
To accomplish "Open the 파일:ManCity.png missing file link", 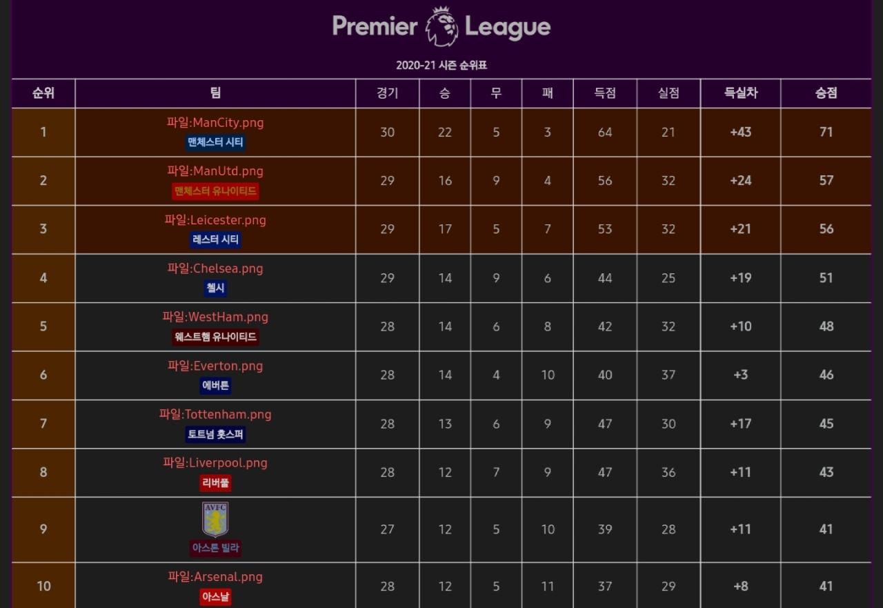I will tap(215, 123).
